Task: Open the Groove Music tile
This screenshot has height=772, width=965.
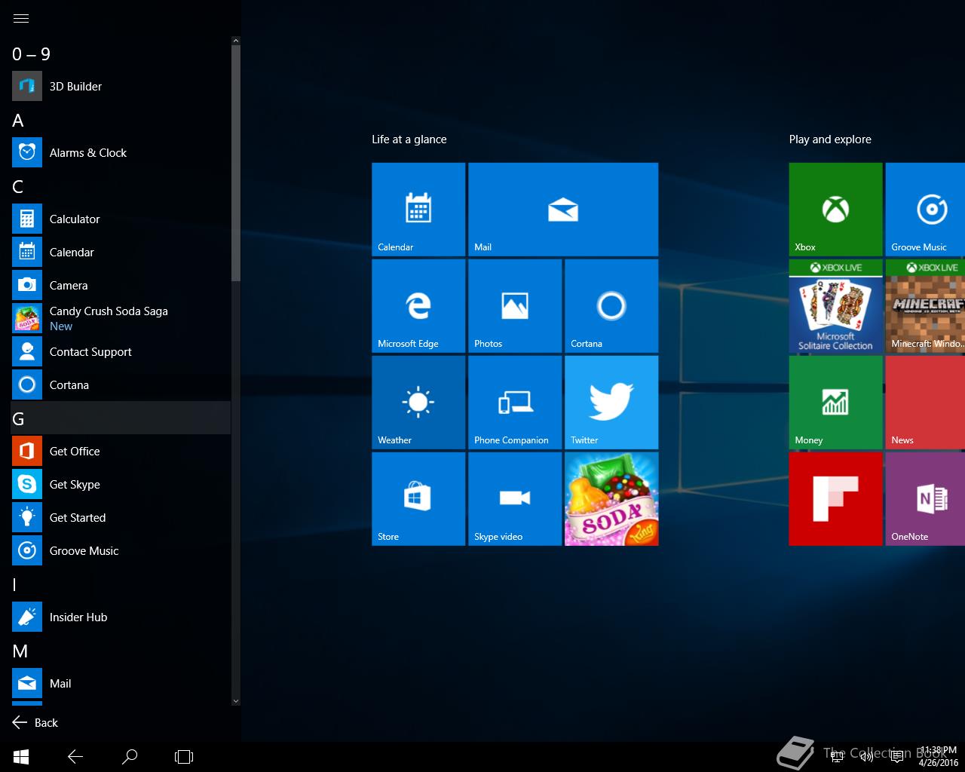Action: 925,210
